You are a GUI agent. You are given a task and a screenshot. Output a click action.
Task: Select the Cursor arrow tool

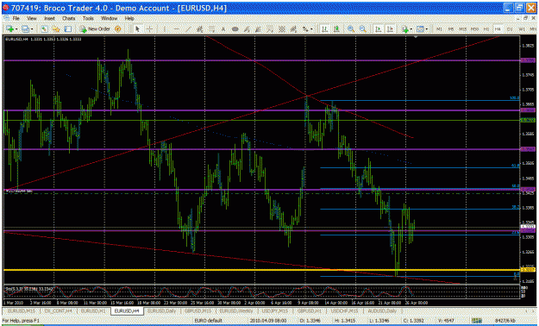pos(137,29)
